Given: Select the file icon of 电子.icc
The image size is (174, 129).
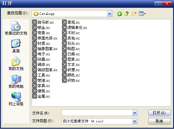Looking at the screenshot, I should [34, 54].
